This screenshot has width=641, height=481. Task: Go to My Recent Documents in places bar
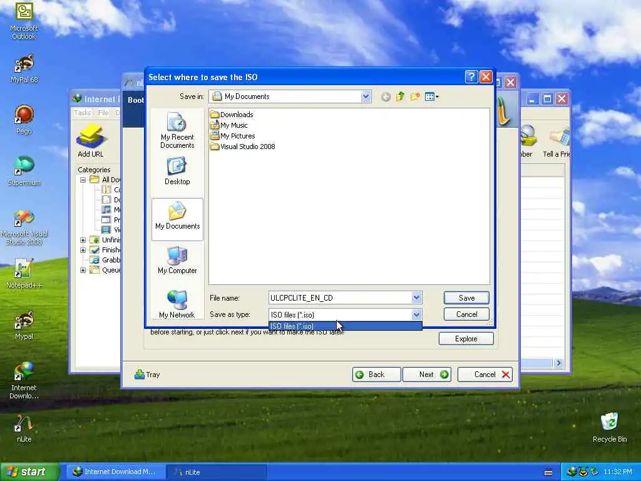click(177, 130)
